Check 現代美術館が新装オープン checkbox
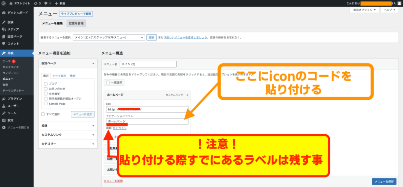This screenshot has width=403, height=187. (46, 99)
